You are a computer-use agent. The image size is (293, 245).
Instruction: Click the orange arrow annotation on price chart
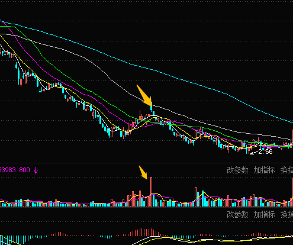tap(144, 96)
